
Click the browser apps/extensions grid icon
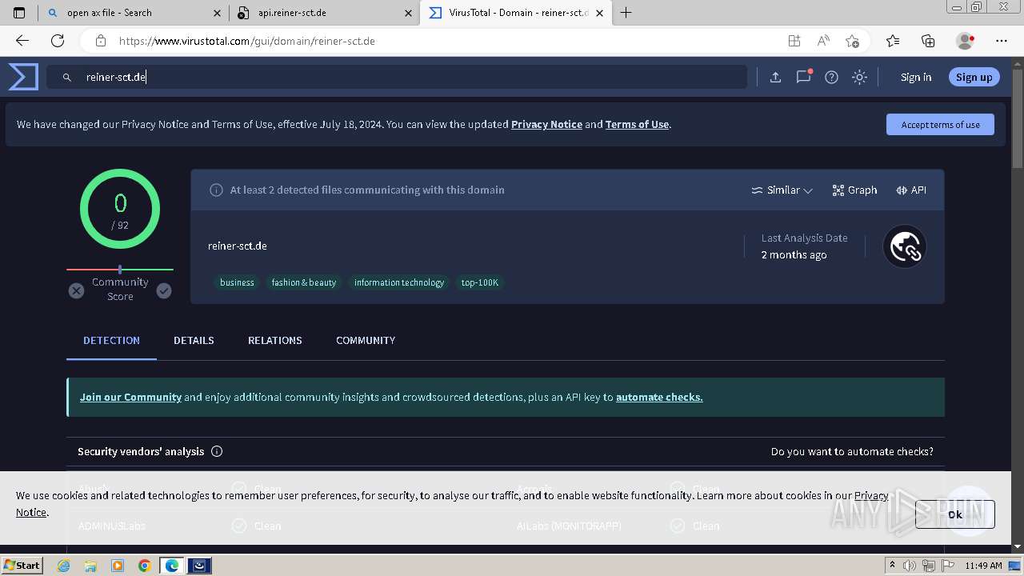tap(794, 41)
